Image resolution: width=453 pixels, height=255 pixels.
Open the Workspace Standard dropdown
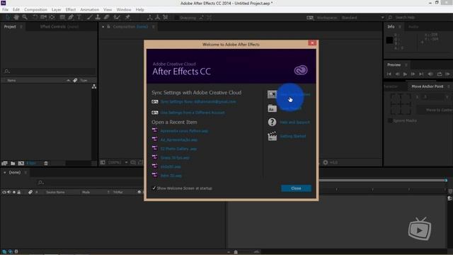(x=363, y=18)
